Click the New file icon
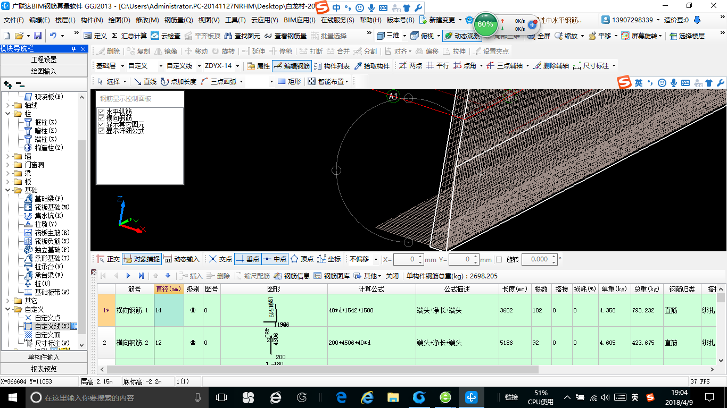The width and height of the screenshot is (727, 408). coord(6,36)
